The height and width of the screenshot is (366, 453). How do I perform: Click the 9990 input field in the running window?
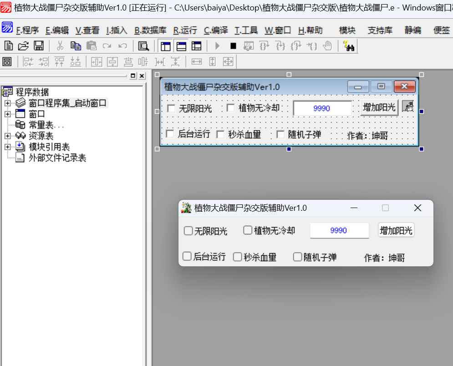[x=339, y=230]
